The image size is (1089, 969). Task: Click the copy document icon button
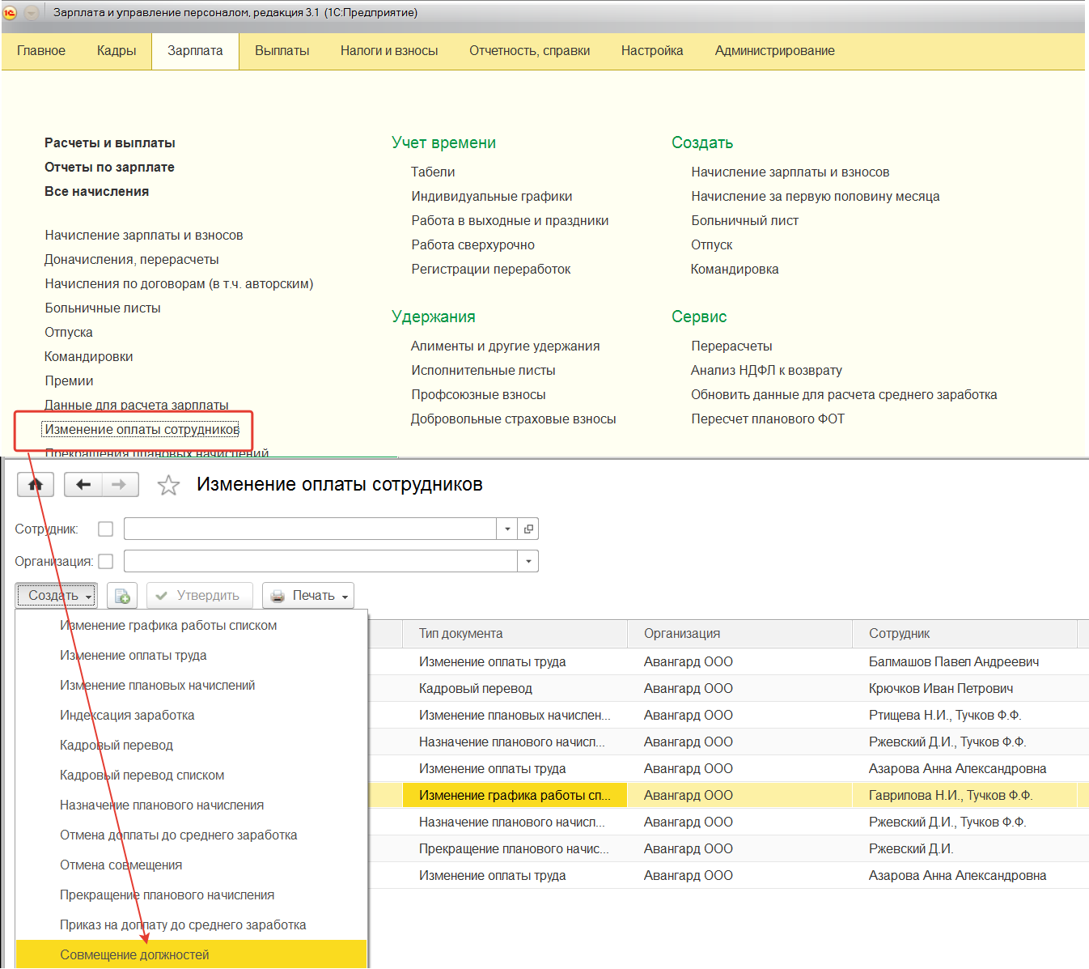point(122,596)
